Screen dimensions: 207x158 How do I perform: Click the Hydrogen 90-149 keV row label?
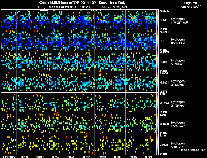point(178,42)
